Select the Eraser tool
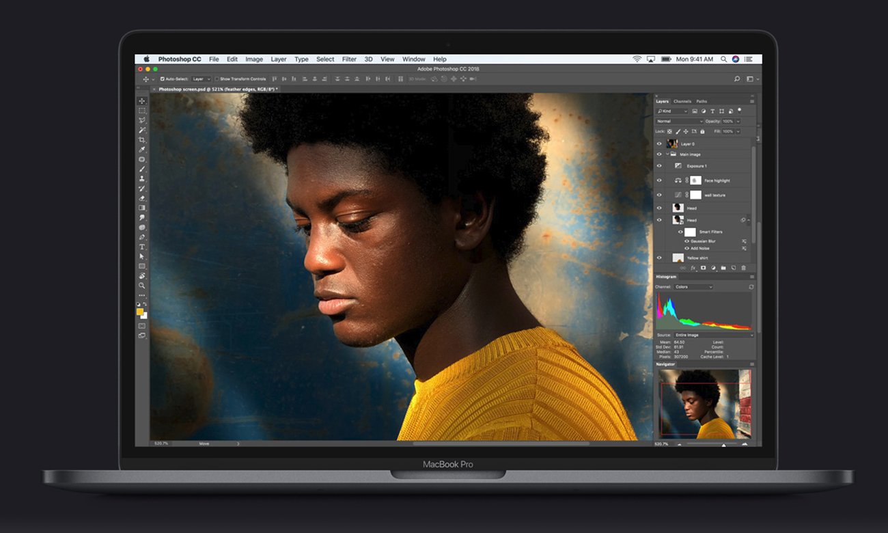Viewport: 888px width, 533px height. point(142,199)
